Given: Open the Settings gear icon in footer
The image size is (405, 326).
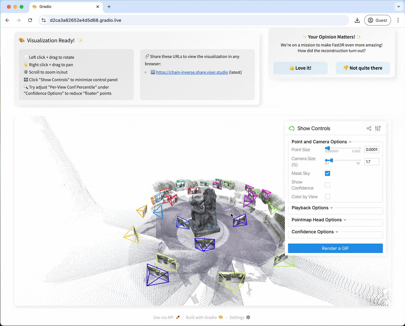Looking at the screenshot, I should (248, 317).
